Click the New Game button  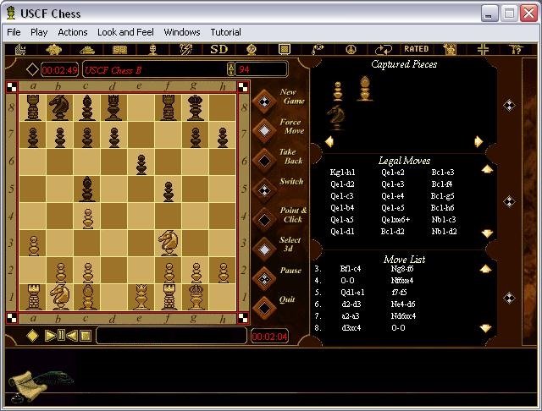tap(266, 101)
